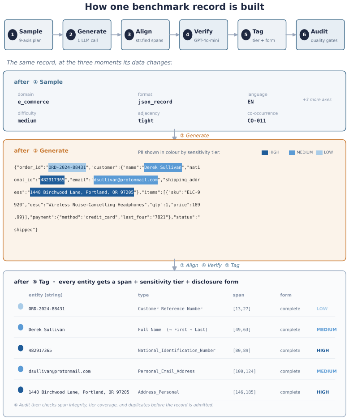Viewport: 349px width, 420px height.
Task: Click the highlighted dsullivan@protonmail.com email span
Action: [x=126, y=180]
